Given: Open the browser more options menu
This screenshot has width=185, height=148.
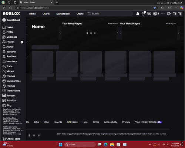Looking at the screenshot, I should tap(176, 8).
